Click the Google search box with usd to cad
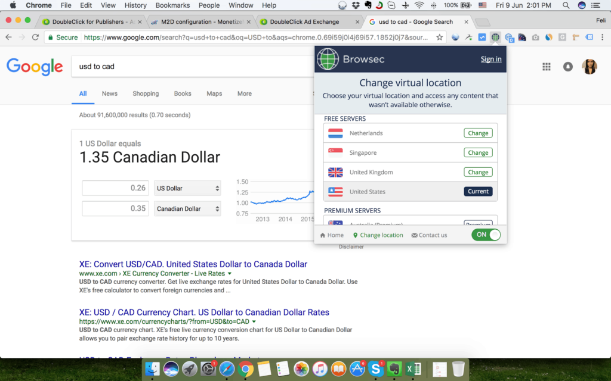Screen dimensions: 611x381 pyautogui.click(x=191, y=67)
